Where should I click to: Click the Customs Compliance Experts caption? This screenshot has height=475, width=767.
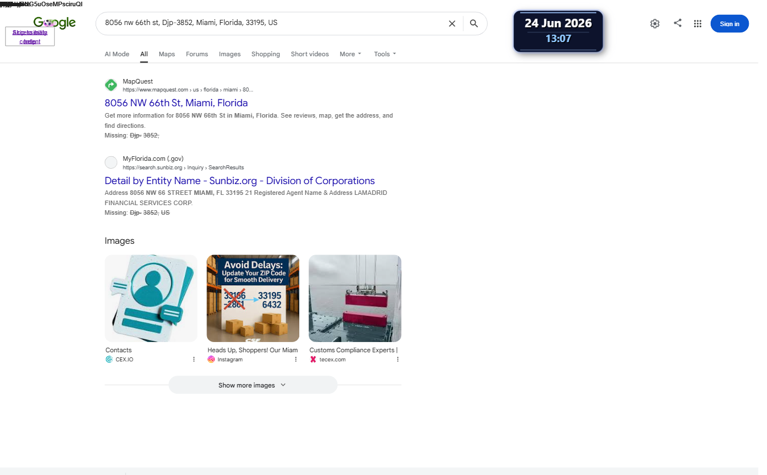click(353, 350)
